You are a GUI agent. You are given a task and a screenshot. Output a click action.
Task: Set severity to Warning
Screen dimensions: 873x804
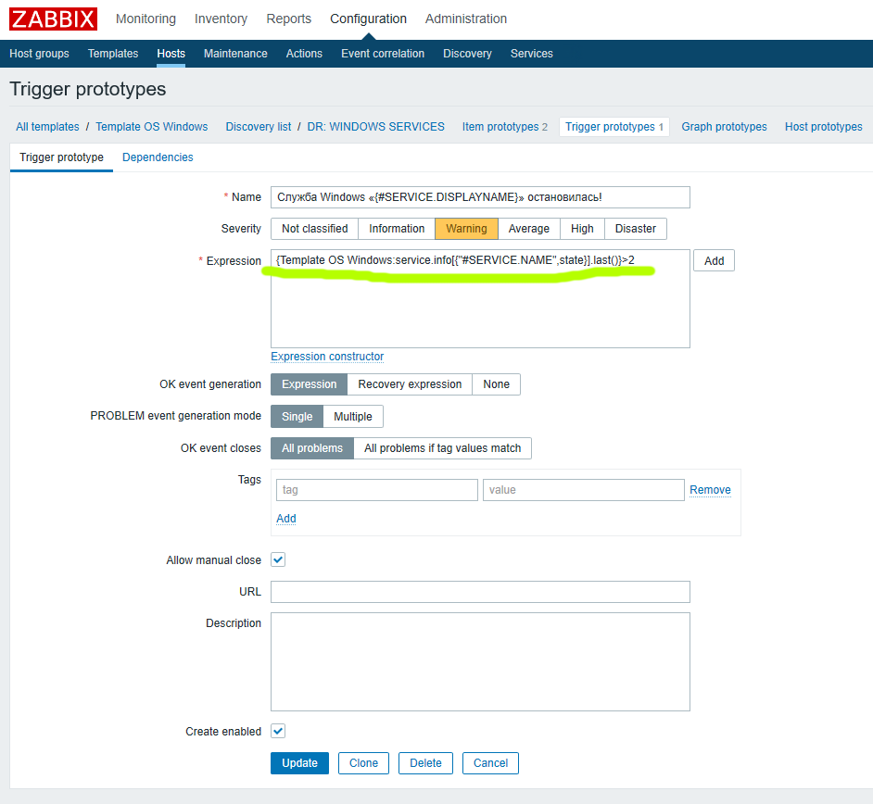point(466,229)
